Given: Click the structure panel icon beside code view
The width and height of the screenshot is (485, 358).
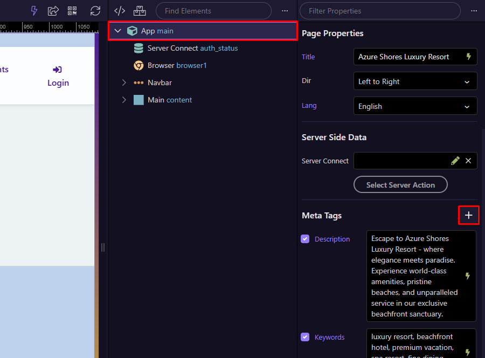Looking at the screenshot, I should tap(140, 11).
